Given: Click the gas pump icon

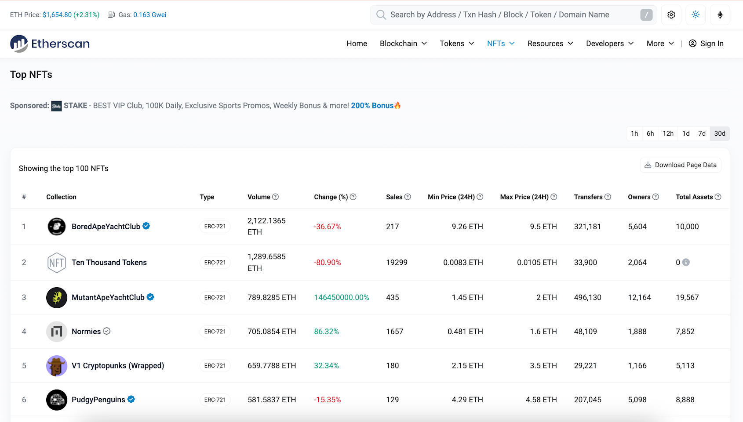Looking at the screenshot, I should 112,15.
